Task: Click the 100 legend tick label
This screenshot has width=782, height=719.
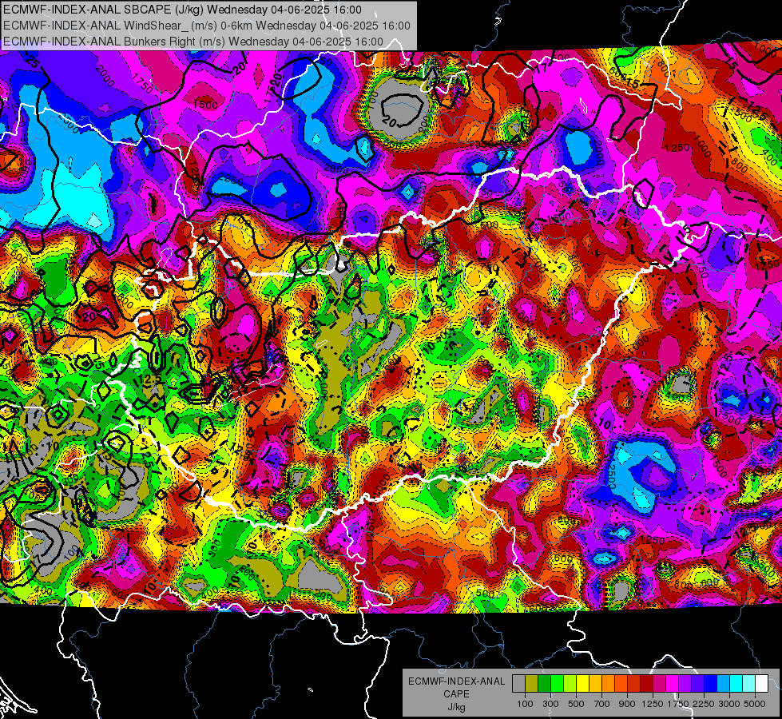Action: pyautogui.click(x=525, y=704)
